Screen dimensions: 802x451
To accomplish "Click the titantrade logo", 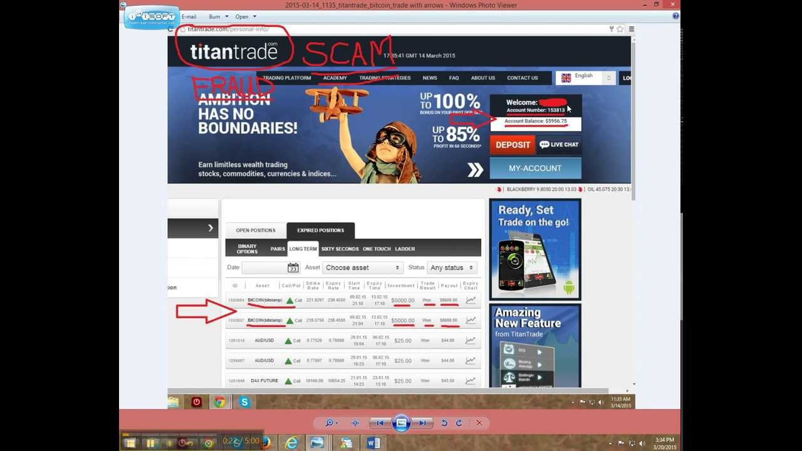I will 233,51.
